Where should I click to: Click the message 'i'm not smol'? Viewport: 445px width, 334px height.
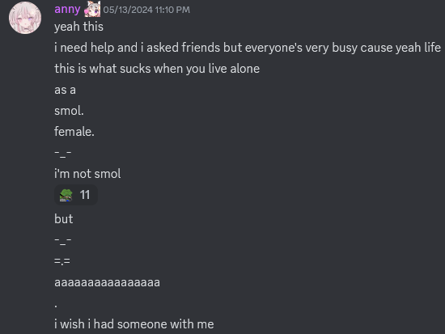87,174
